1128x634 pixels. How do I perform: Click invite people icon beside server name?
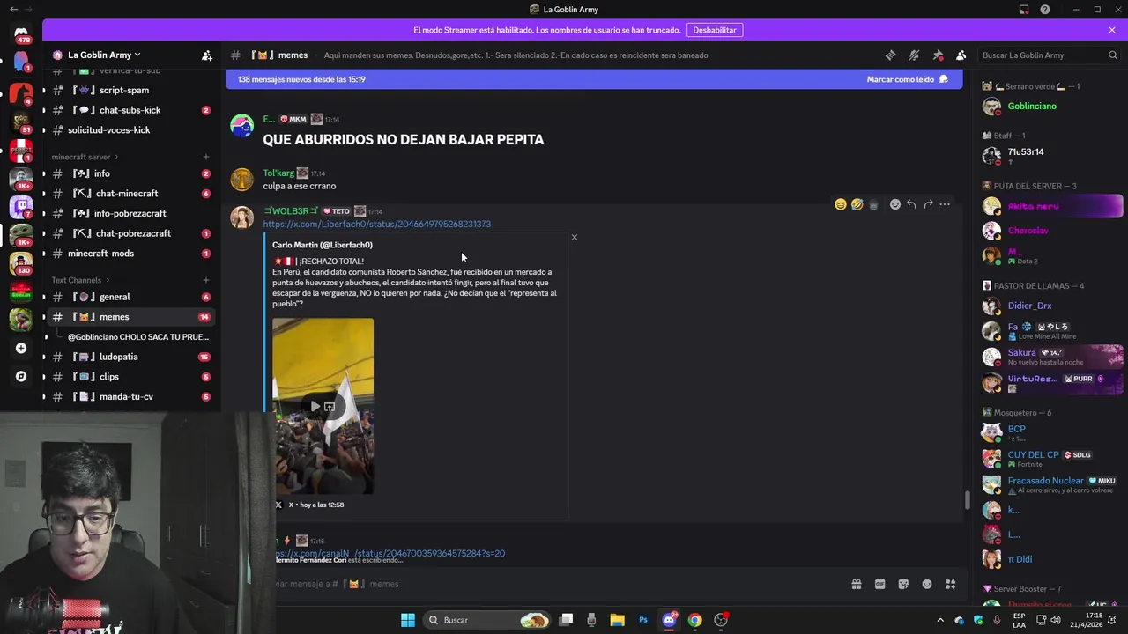[x=207, y=55]
